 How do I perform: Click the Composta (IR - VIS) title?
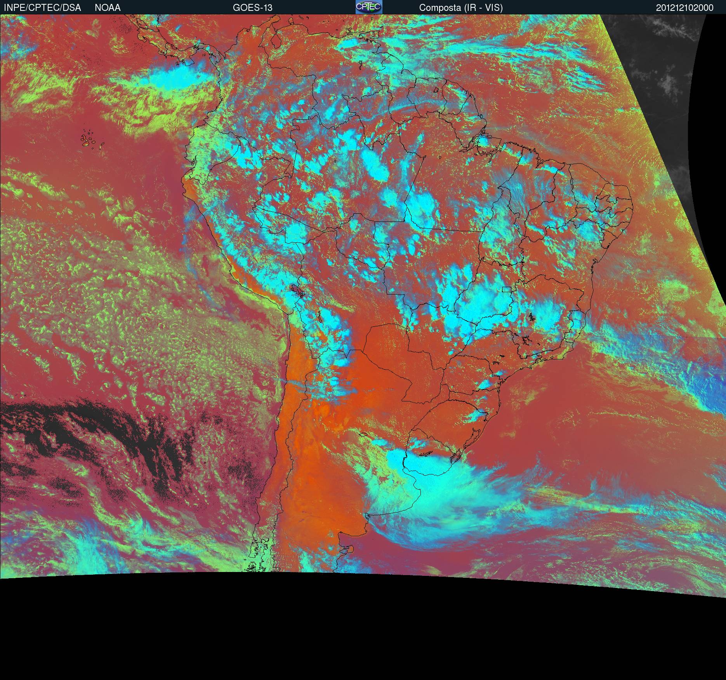click(461, 8)
